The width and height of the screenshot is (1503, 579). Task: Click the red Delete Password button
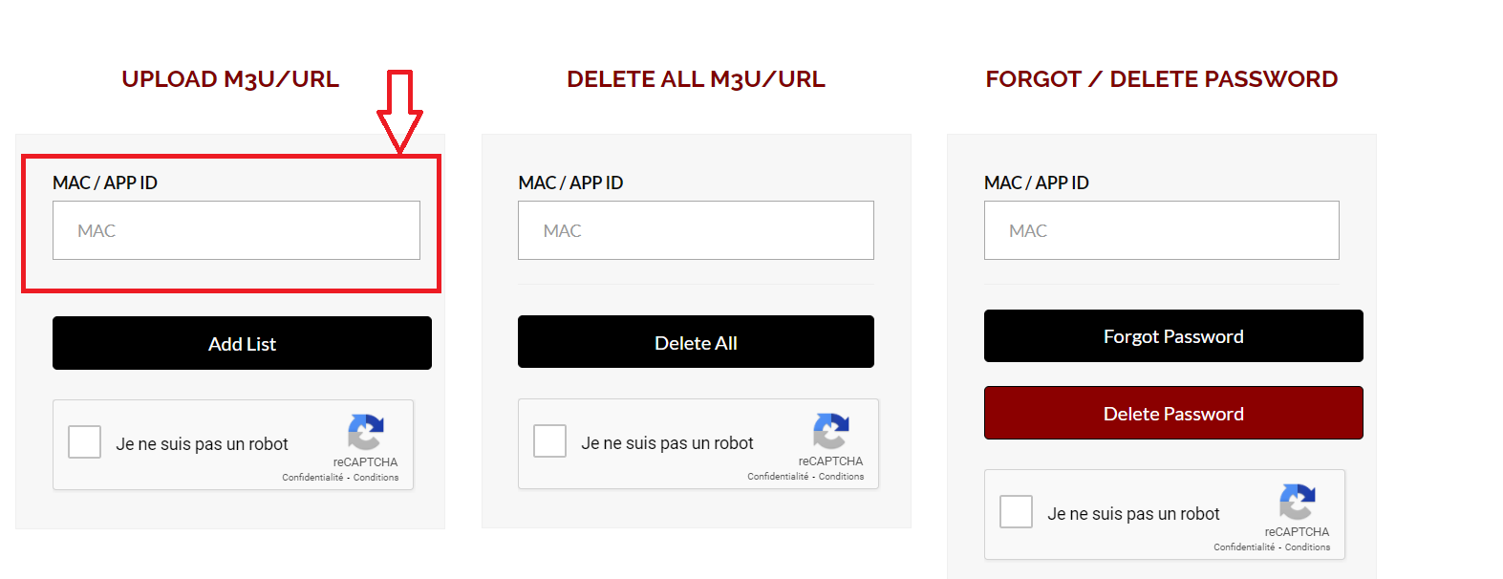point(1173,413)
